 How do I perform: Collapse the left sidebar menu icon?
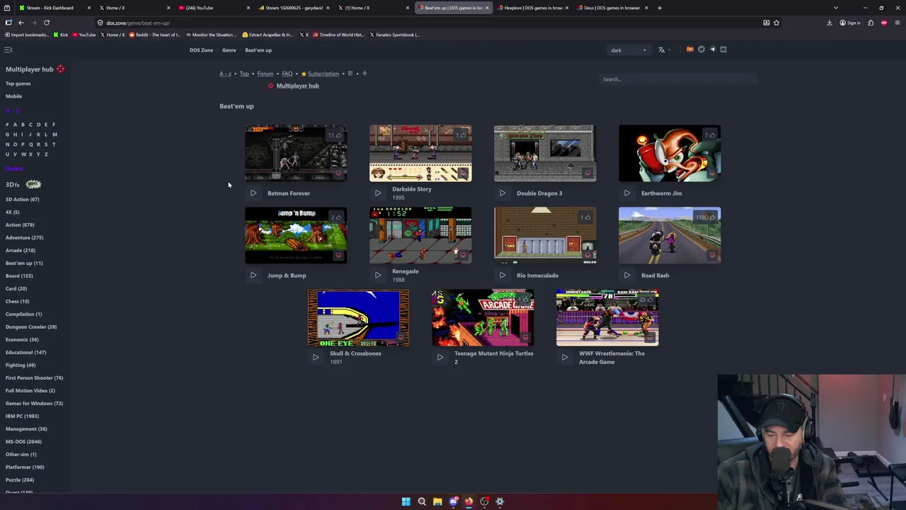click(8, 50)
